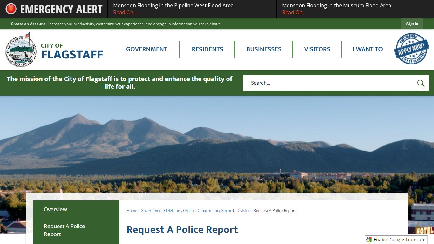Open Read On for Pipeline West flooding
Screen dimensions: 434x244
point(125,12)
